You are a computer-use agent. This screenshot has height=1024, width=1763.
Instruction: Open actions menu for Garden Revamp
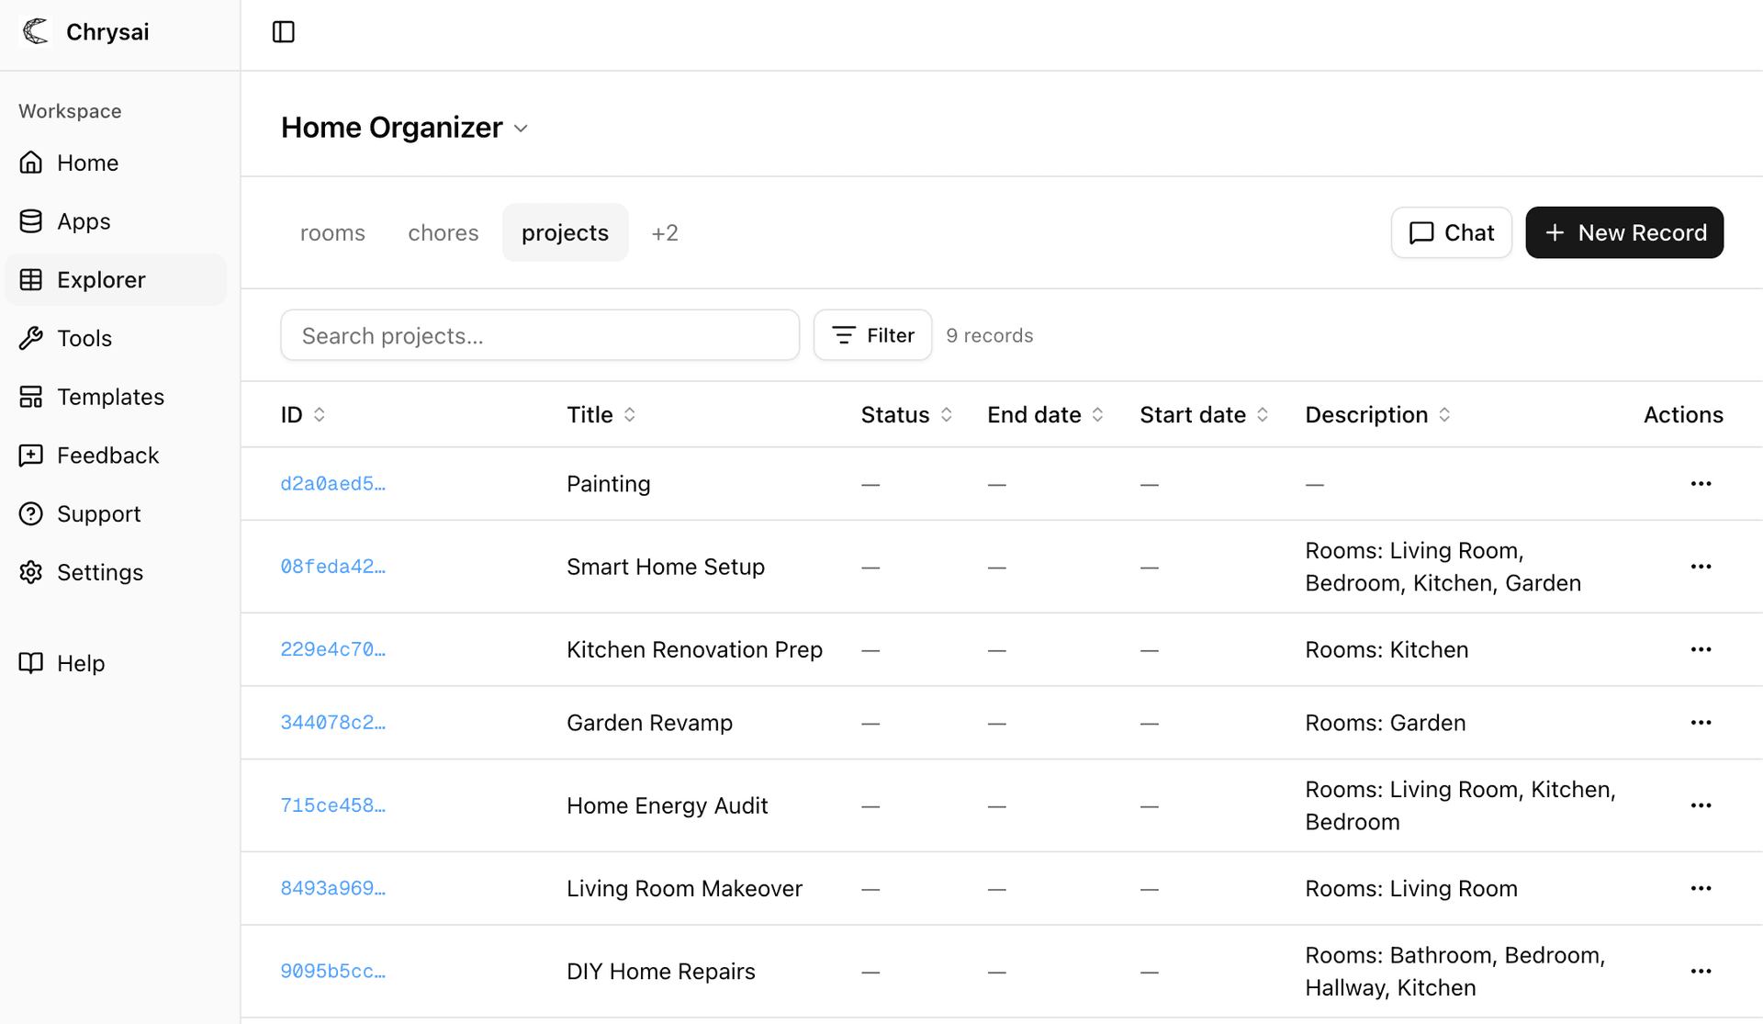coord(1701,723)
